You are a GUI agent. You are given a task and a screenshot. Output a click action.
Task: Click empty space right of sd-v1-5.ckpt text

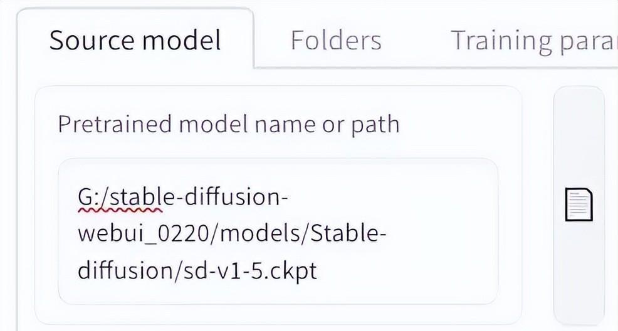click(x=406, y=271)
